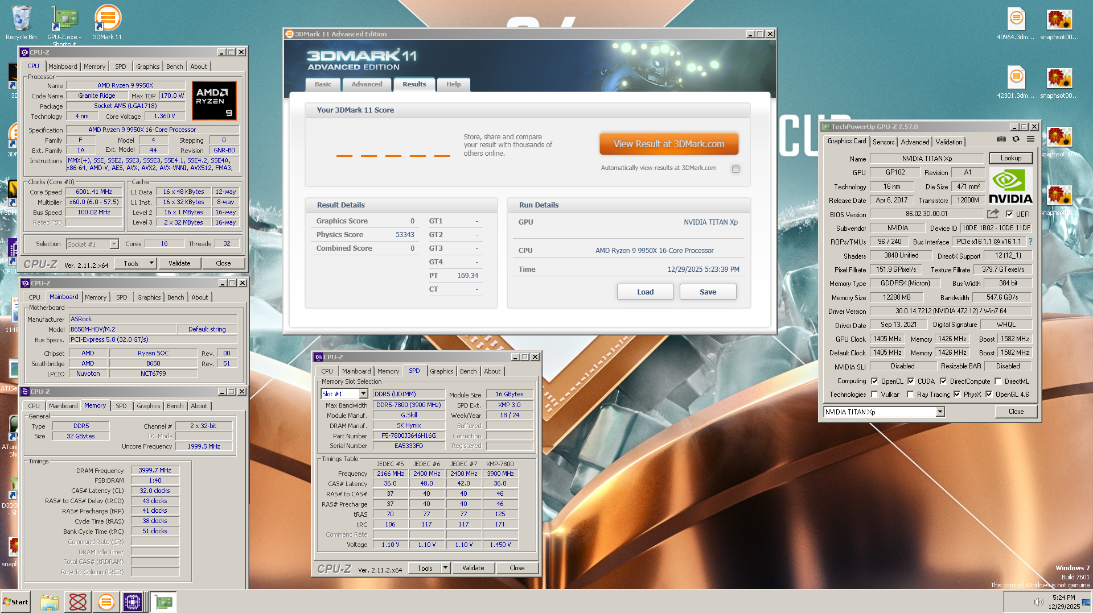Toggle the DirectML checkbox
1093x614 pixels.
(x=998, y=381)
